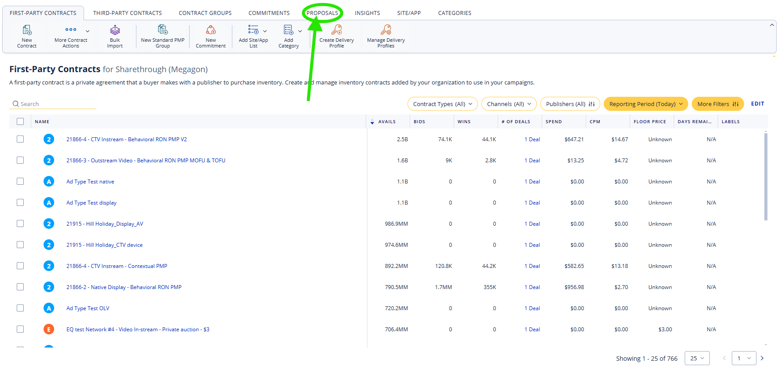The width and height of the screenshot is (778, 370).
Task: Check the EQ test Network #4 row
Action: coord(20,329)
